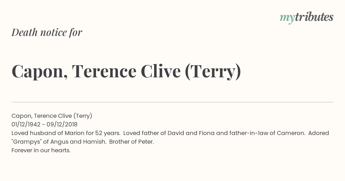The image size is (345, 181).
Task: Select the birth date 01/12/1942
Action: coord(26,124)
